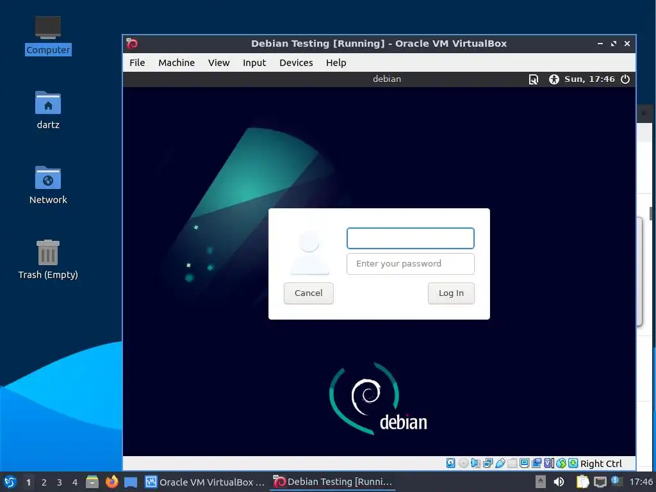Open the Help menu

pos(336,63)
